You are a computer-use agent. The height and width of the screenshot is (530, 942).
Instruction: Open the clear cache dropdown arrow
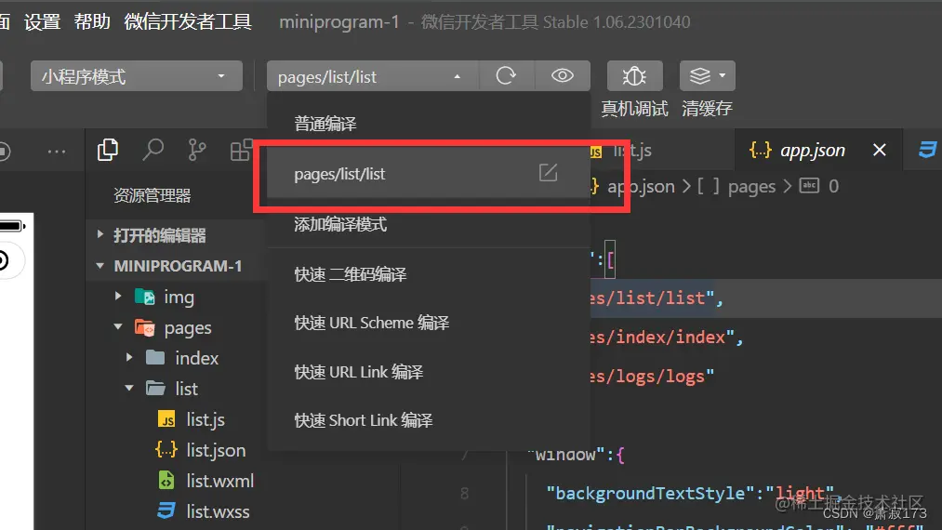click(x=723, y=75)
